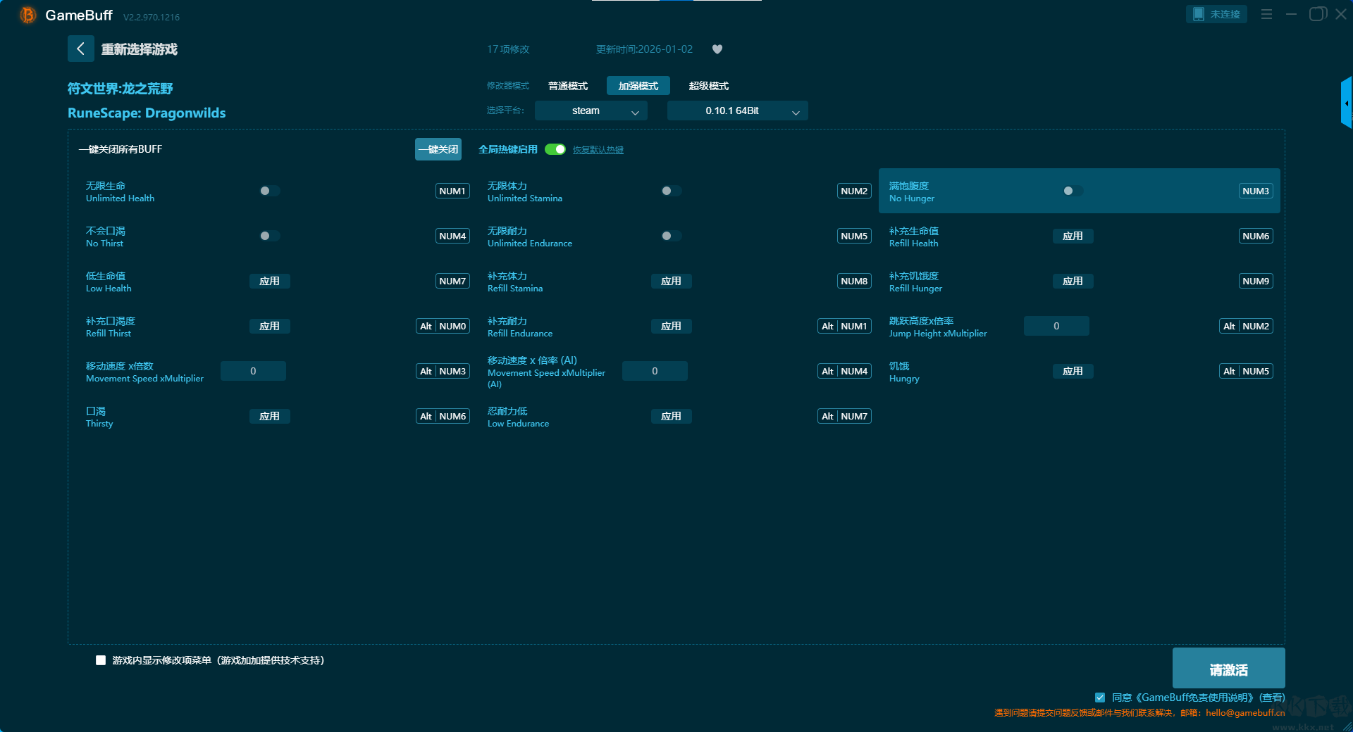Disable the global hotkey toggle
The height and width of the screenshot is (732, 1353).
point(555,149)
